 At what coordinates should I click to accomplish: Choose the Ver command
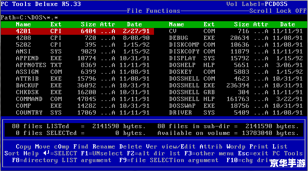(x=152, y=147)
